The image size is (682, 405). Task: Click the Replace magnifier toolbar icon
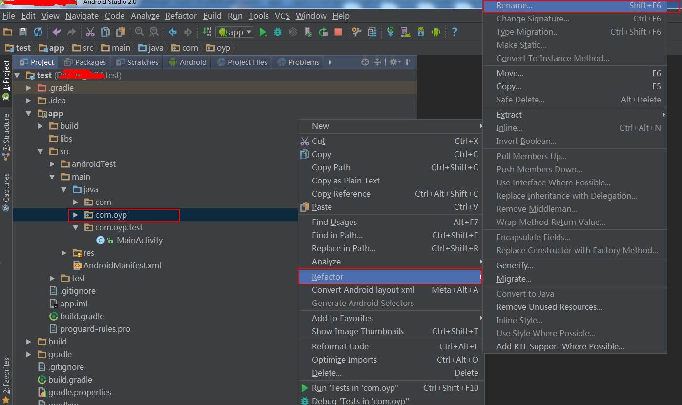coord(154,32)
